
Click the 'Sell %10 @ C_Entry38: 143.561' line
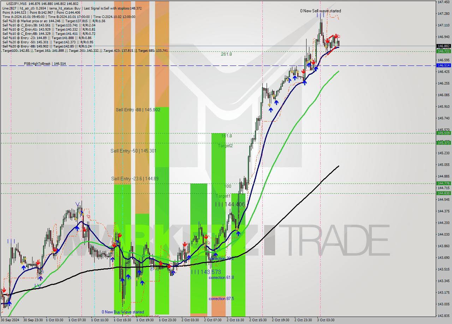click(49, 25)
